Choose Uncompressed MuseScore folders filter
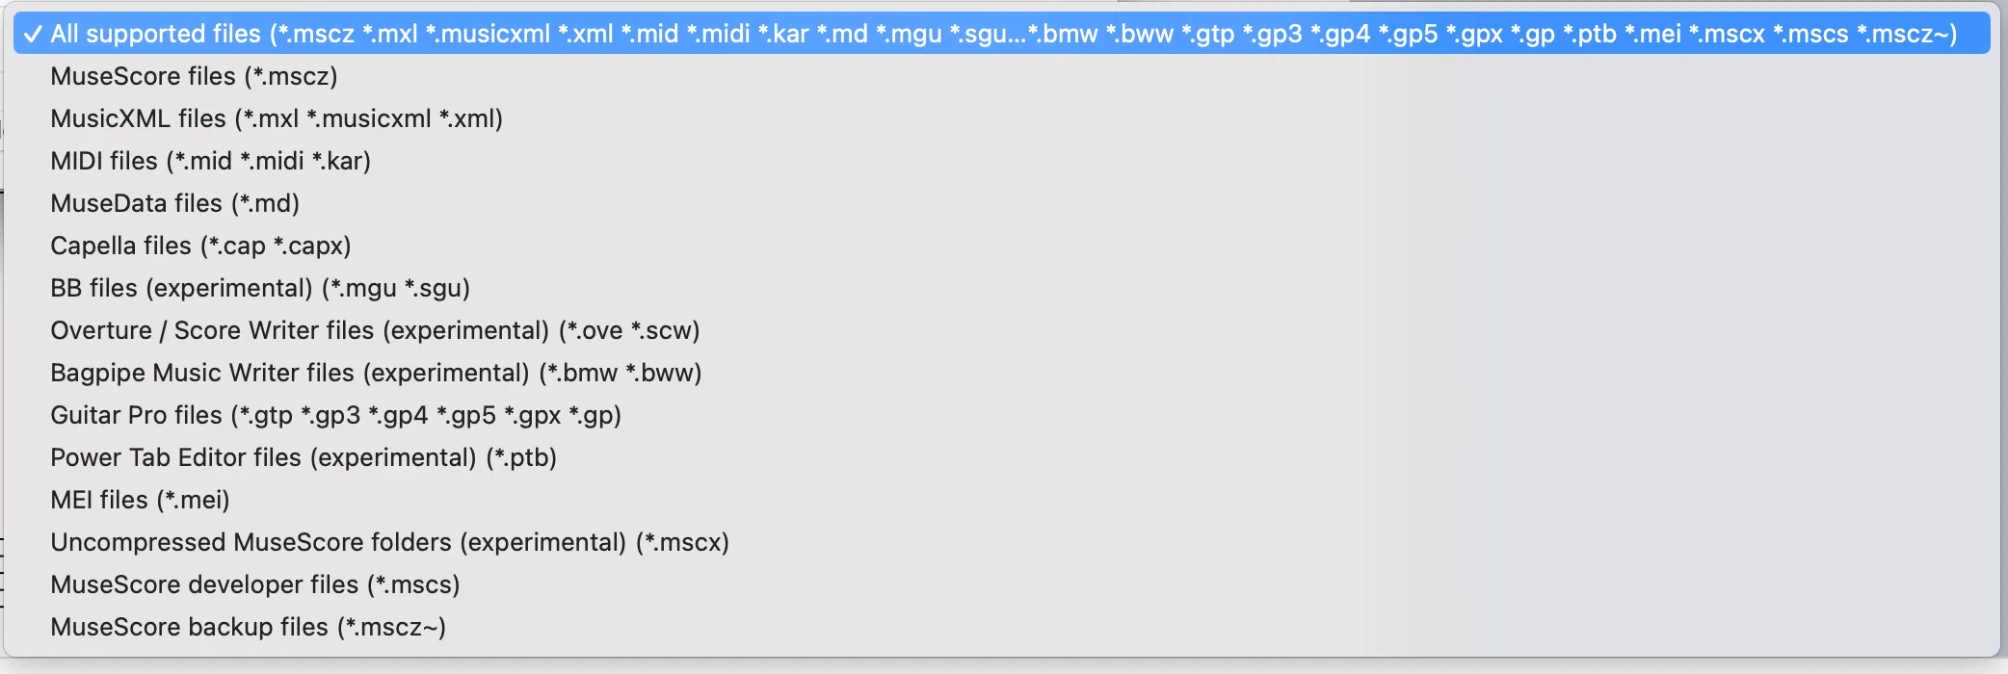The width and height of the screenshot is (2008, 674). pos(390,542)
